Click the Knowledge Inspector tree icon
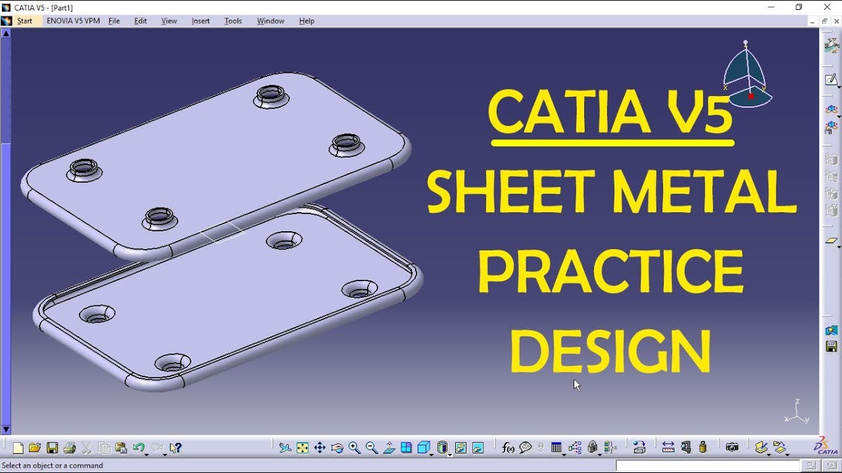 575,448
